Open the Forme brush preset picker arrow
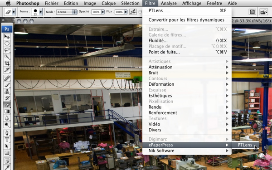The image size is (272, 170). (x=41, y=12)
